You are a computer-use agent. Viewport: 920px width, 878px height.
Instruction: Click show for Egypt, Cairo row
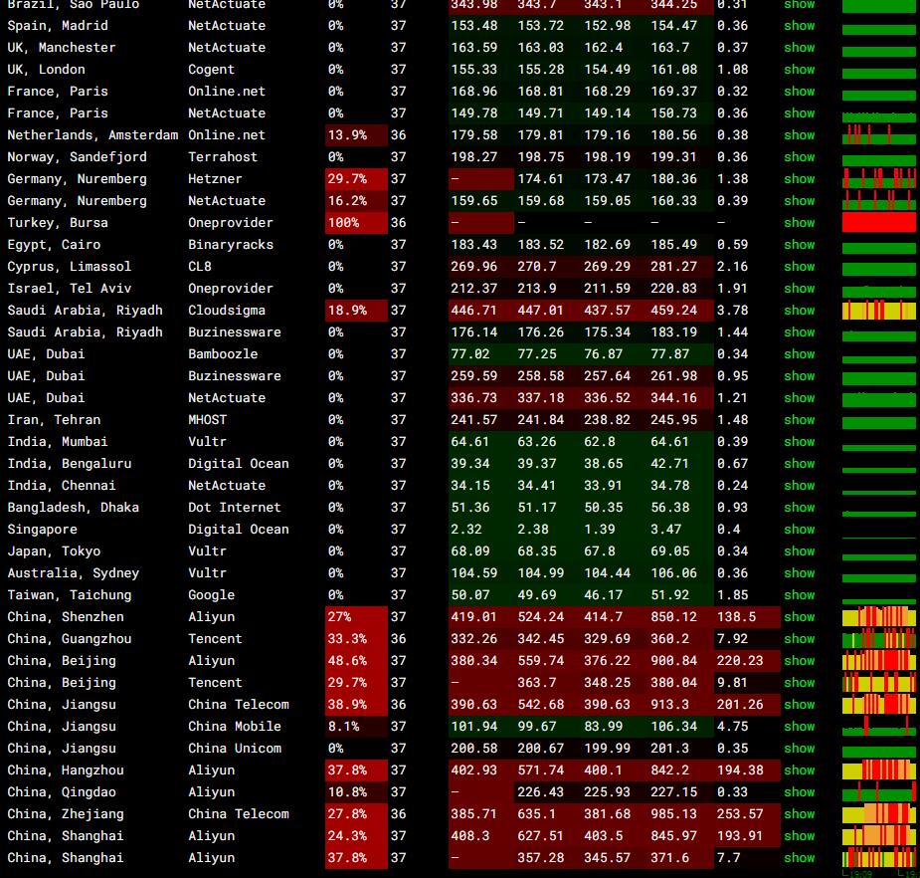pyautogui.click(x=799, y=244)
